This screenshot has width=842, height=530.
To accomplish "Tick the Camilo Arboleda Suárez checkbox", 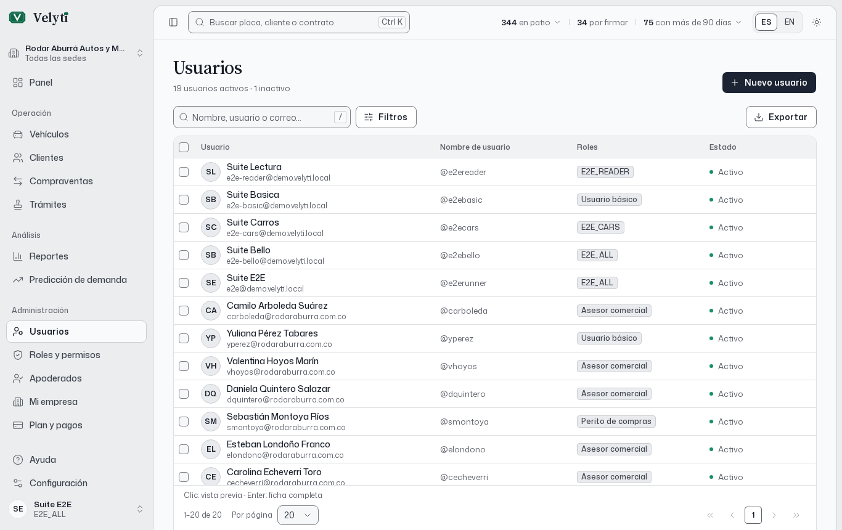I will 184,311.
